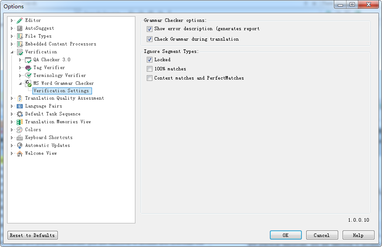Click Reset to Defaults button

pyautogui.click(x=32, y=235)
